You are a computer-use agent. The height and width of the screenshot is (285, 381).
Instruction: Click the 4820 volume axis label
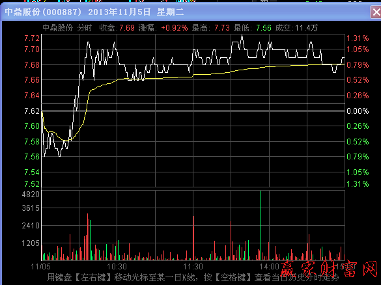[31, 195]
